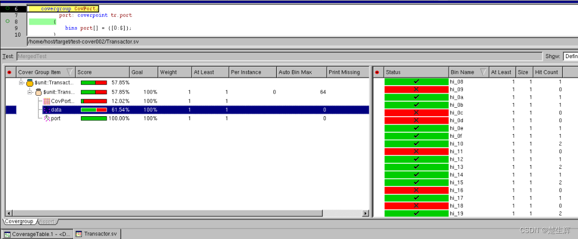Viewport: 578px width, 239px height.
Task: Click the horizontal scrollbar left arrow
Action: coord(9,213)
